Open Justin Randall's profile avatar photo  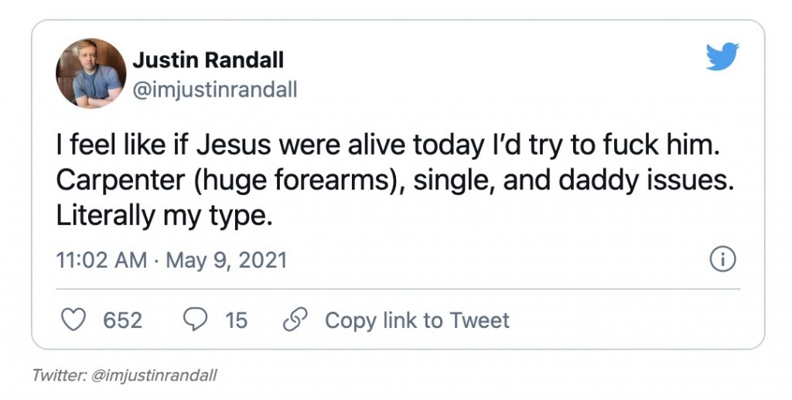(x=90, y=74)
